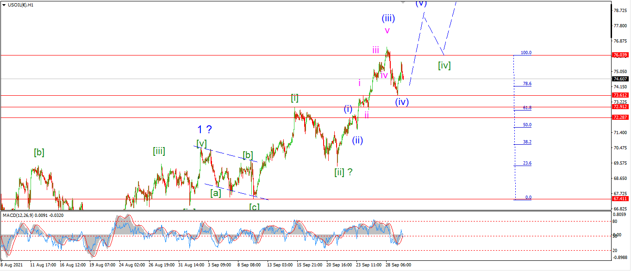Select the blue (iv) wave label

tap(402, 102)
